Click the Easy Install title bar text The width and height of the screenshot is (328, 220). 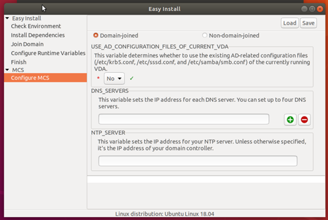pyautogui.click(x=165, y=9)
